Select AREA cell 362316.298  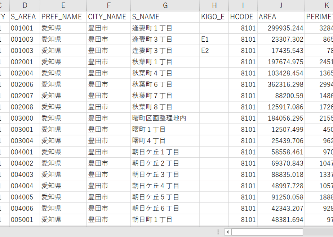(281, 84)
